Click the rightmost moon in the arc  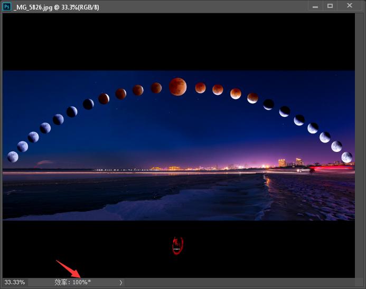pos(346,157)
